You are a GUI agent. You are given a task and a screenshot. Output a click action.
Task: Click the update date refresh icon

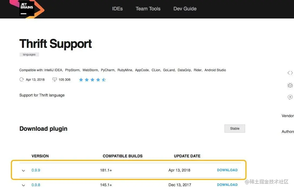click(21, 79)
